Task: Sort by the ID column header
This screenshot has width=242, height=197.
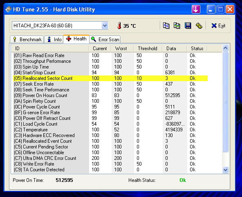Action: (x=50, y=49)
